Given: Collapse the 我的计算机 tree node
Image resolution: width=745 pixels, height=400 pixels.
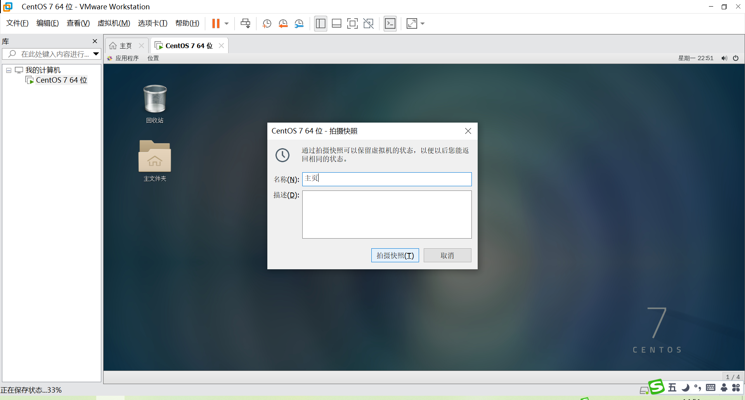Looking at the screenshot, I should (x=9, y=71).
